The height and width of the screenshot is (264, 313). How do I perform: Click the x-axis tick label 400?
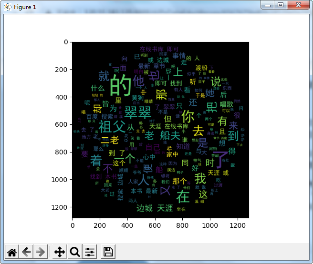tap(127, 225)
